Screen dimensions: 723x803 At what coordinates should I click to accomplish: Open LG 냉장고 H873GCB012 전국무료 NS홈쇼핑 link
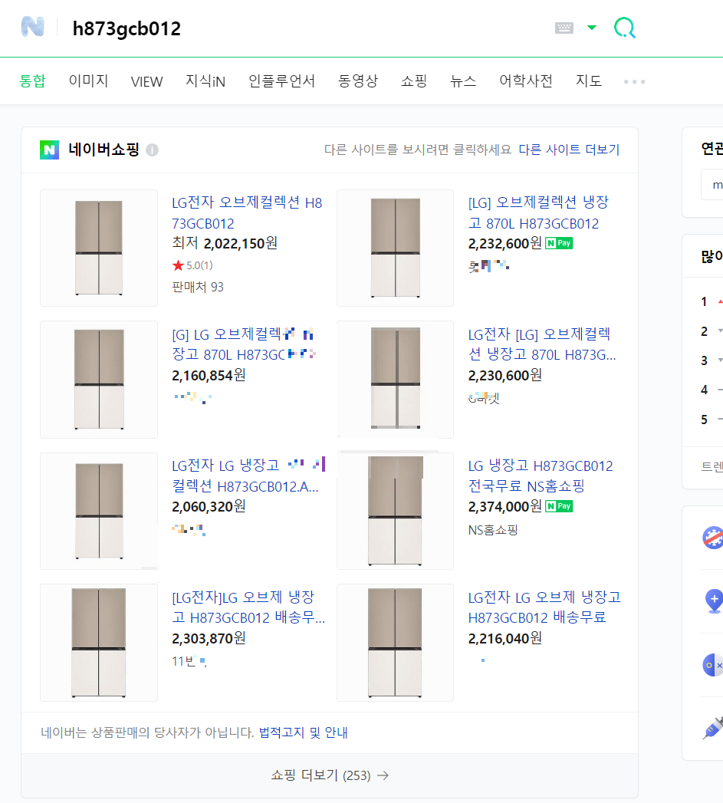tap(541, 476)
